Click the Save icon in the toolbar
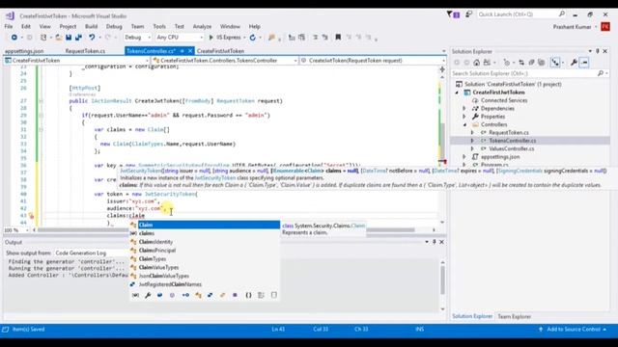Image resolution: width=618 pixels, height=347 pixels. [x=69, y=38]
